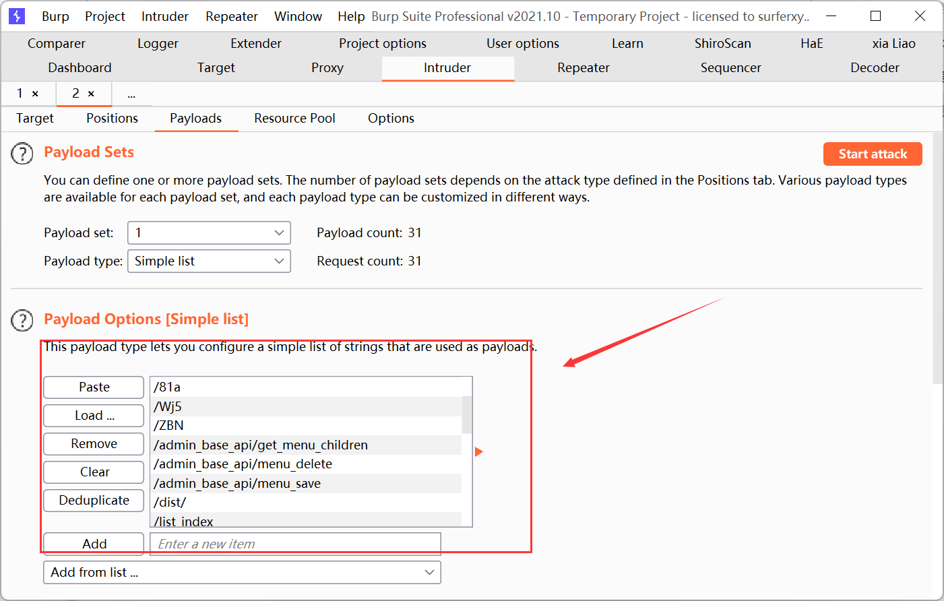Click the orange arrow beside payload list

point(478,451)
